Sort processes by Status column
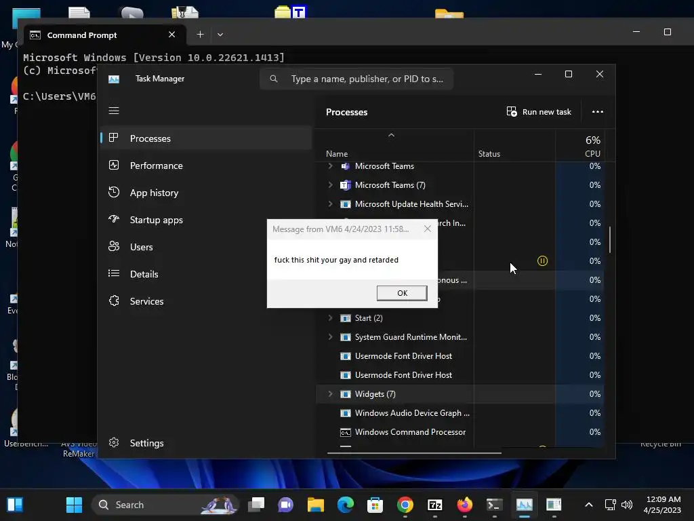Image resolution: width=694 pixels, height=521 pixels. (x=489, y=154)
